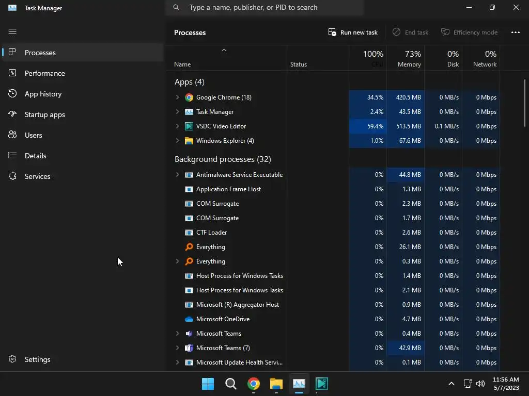The height and width of the screenshot is (396, 529).
Task: Click VSDC's 513.5 MB memory cell
Action: click(406, 126)
